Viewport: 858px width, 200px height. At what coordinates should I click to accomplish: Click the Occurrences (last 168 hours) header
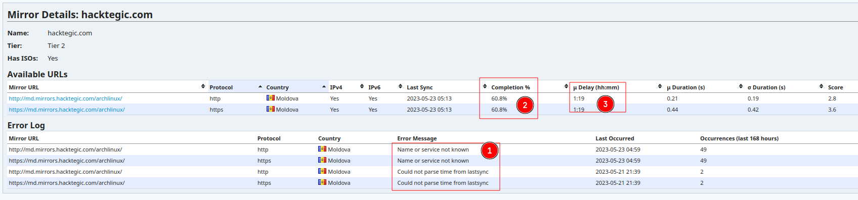tap(739, 138)
